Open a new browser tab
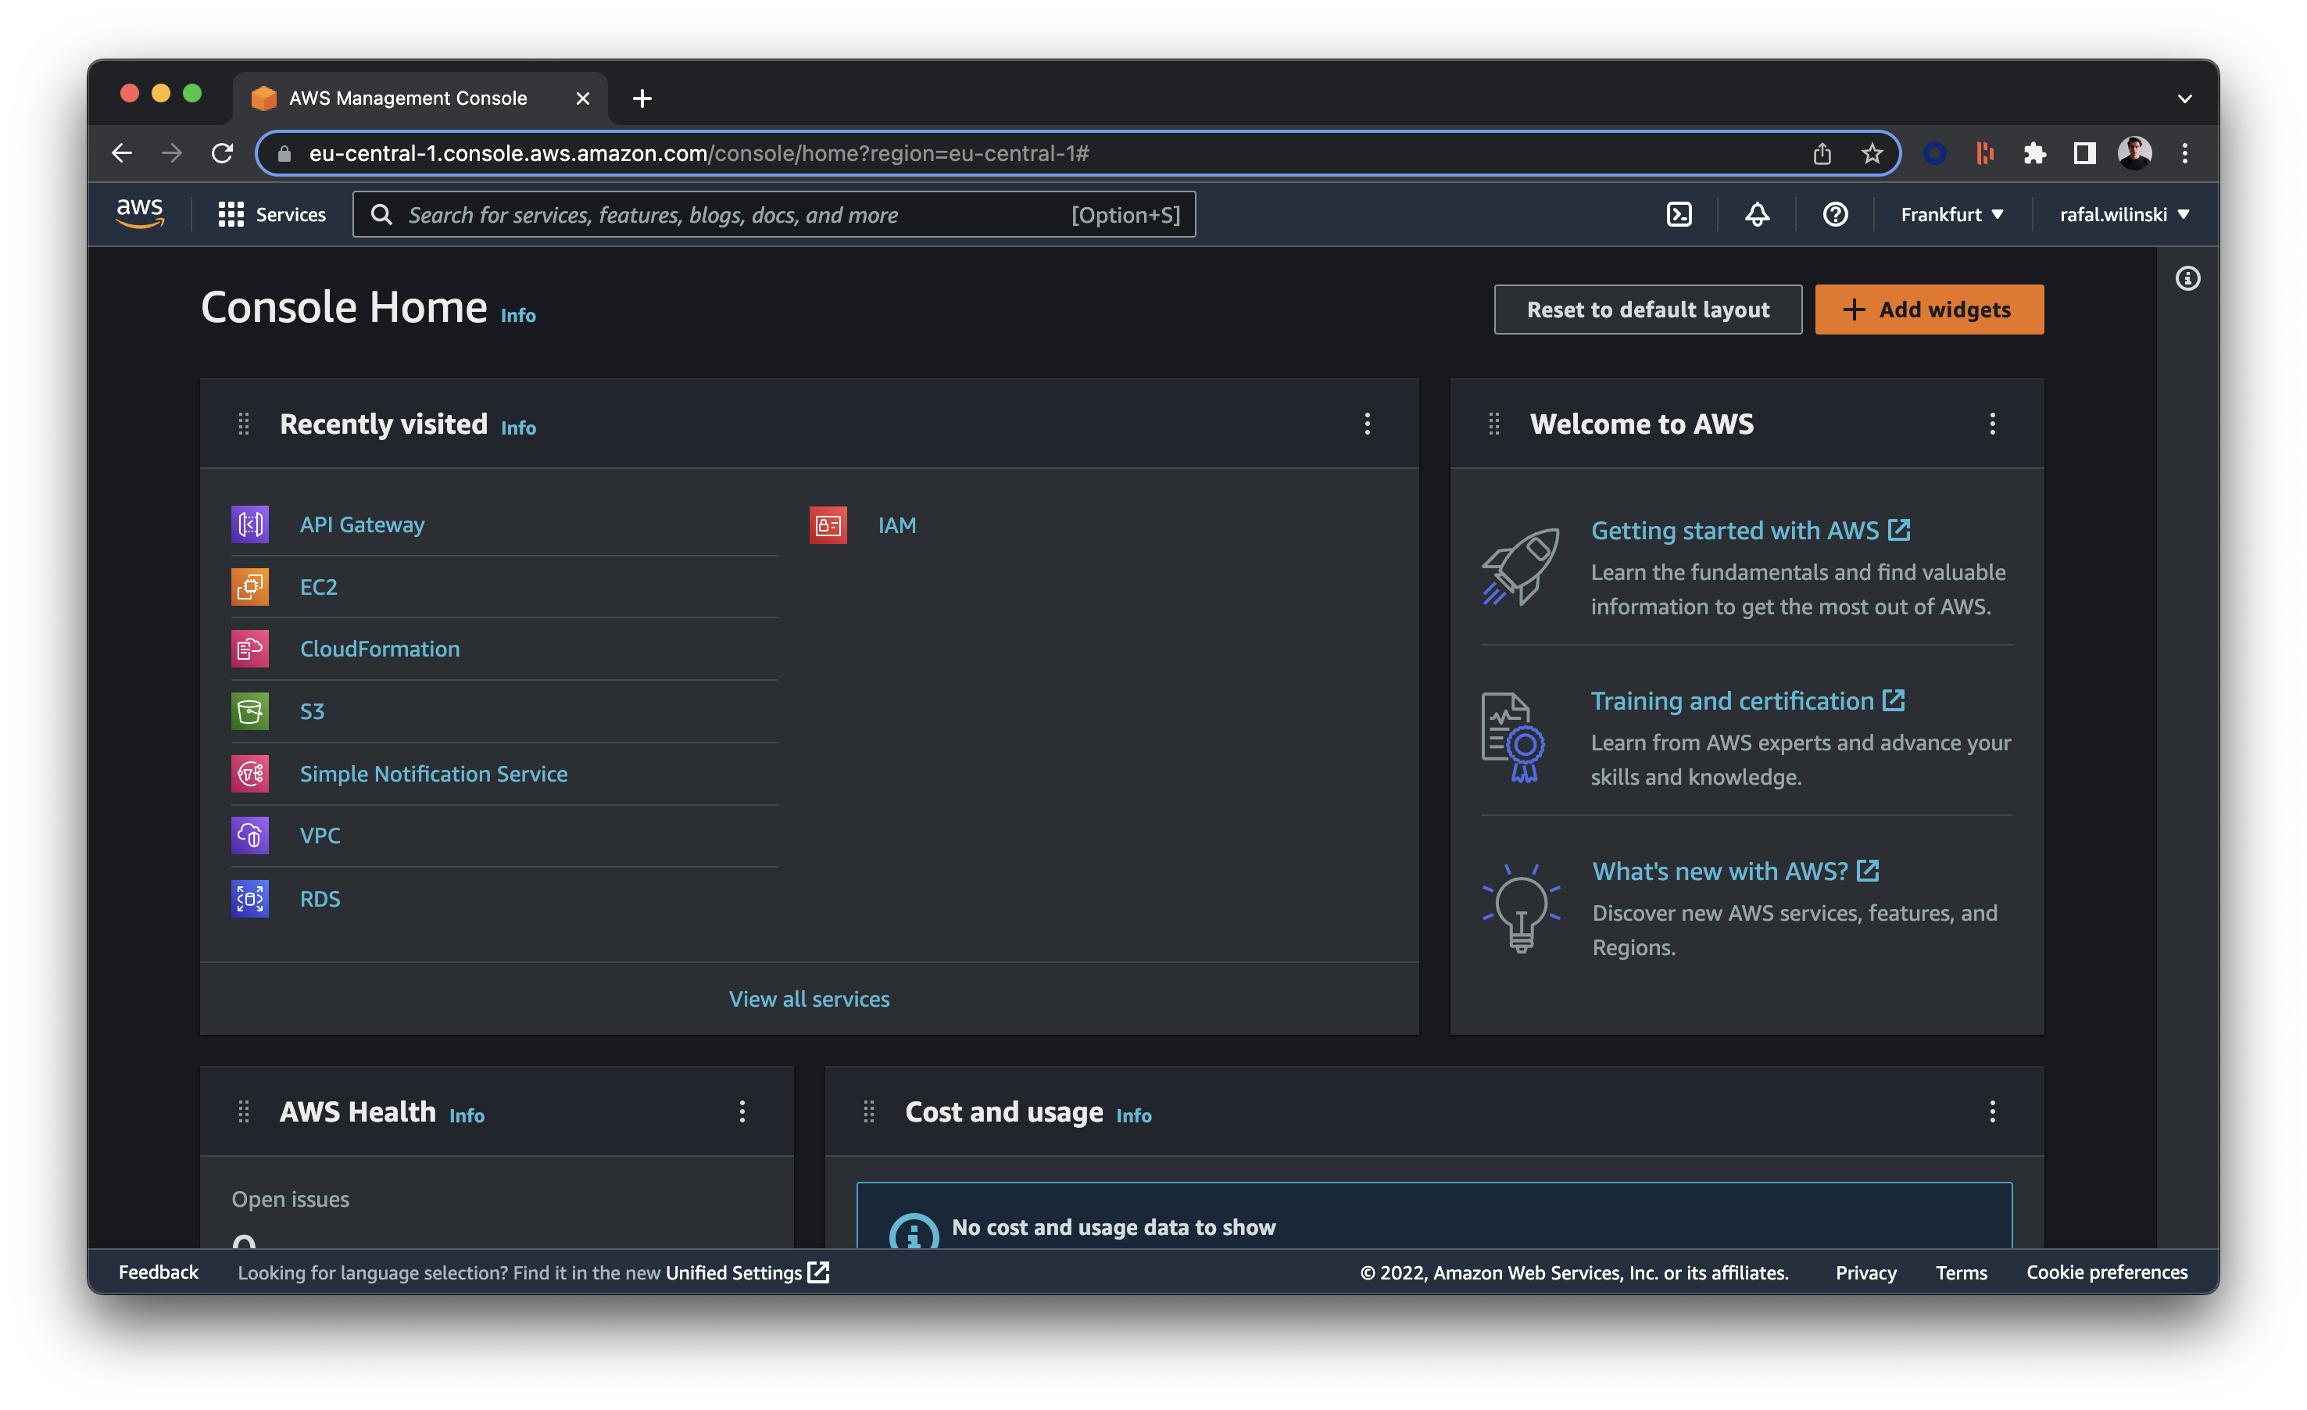 click(x=642, y=98)
